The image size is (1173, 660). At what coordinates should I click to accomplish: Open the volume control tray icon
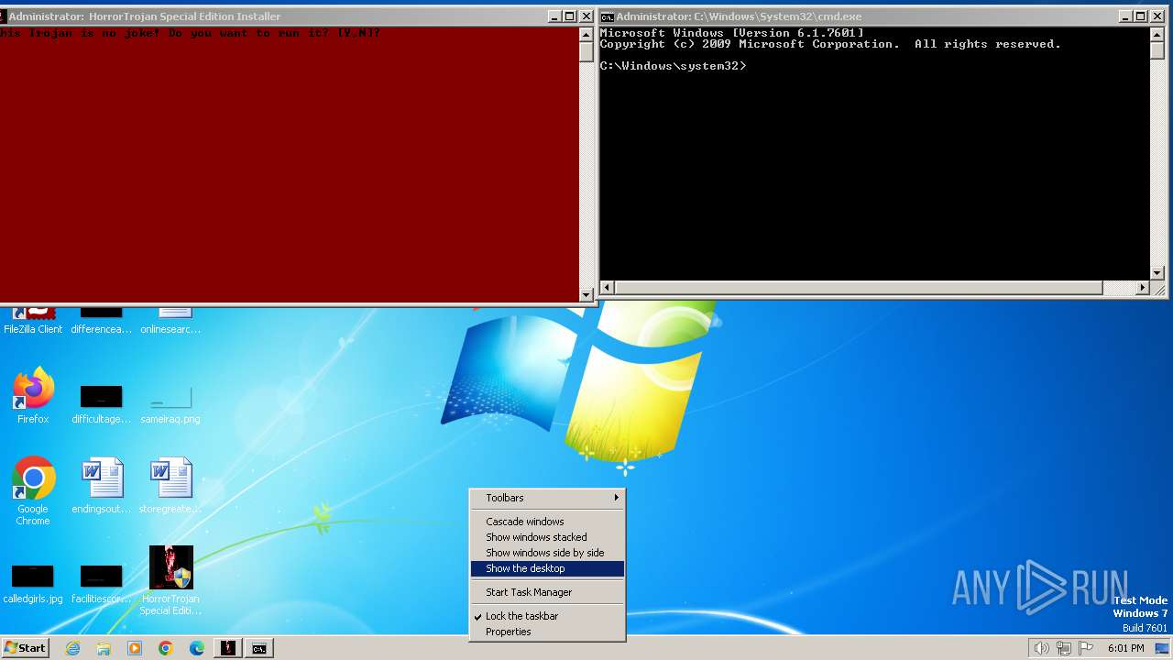(x=1041, y=648)
